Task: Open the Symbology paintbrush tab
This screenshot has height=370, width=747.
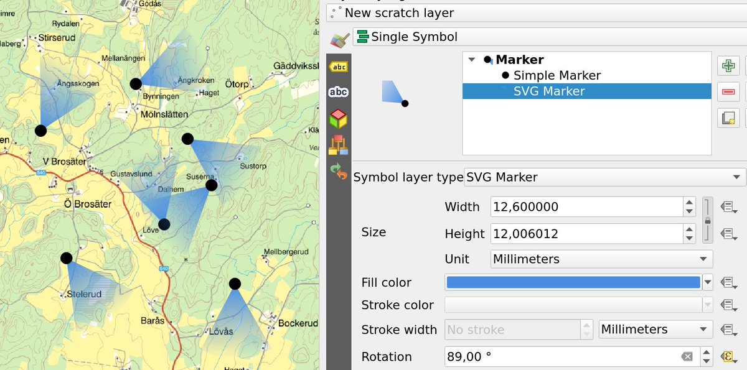Action: tap(339, 40)
